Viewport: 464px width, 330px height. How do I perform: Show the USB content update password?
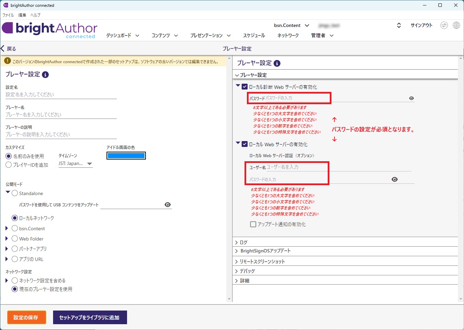pos(167,205)
